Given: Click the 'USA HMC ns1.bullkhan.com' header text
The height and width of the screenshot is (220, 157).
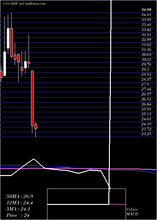Looking at the screenshot, I should (24, 4).
